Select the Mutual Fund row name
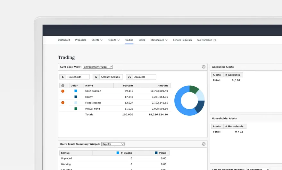The image size is (282, 170). [92, 109]
